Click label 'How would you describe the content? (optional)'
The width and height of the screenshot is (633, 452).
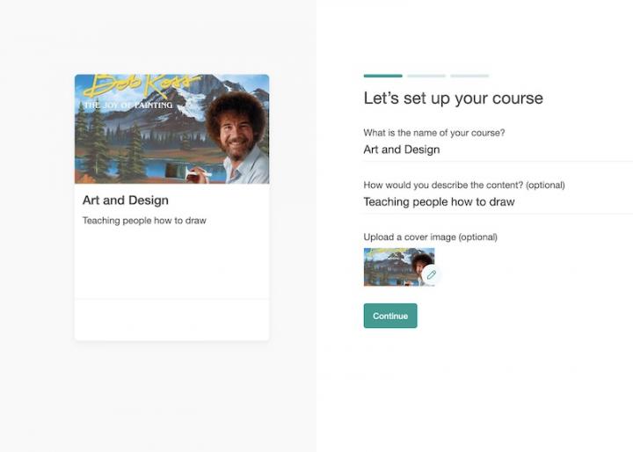[464, 185]
